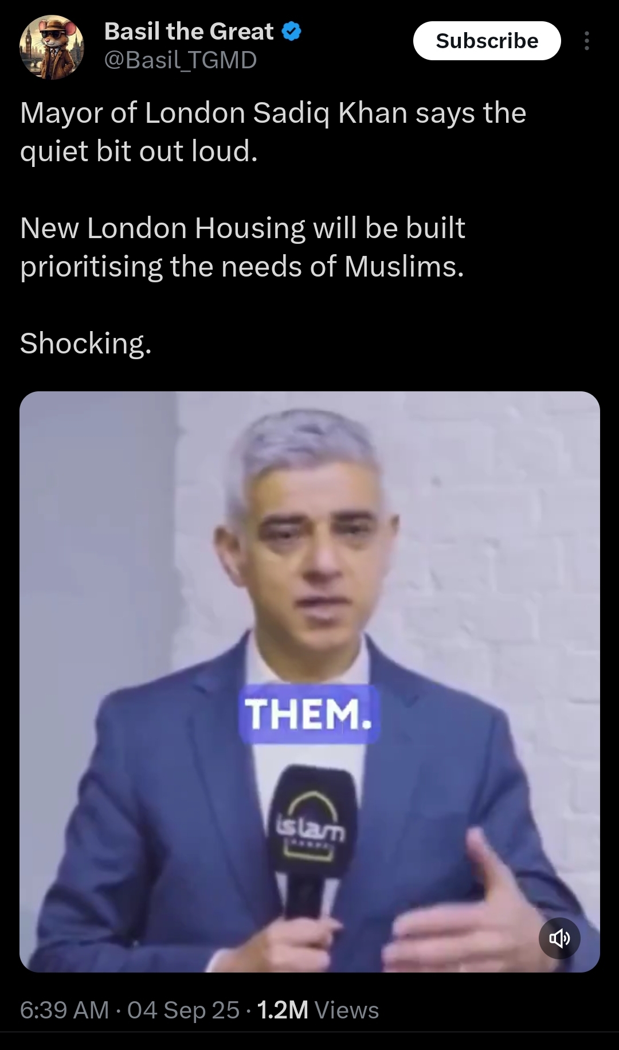Click the blue verified badge
The height and width of the screenshot is (1050, 619).
292,32
